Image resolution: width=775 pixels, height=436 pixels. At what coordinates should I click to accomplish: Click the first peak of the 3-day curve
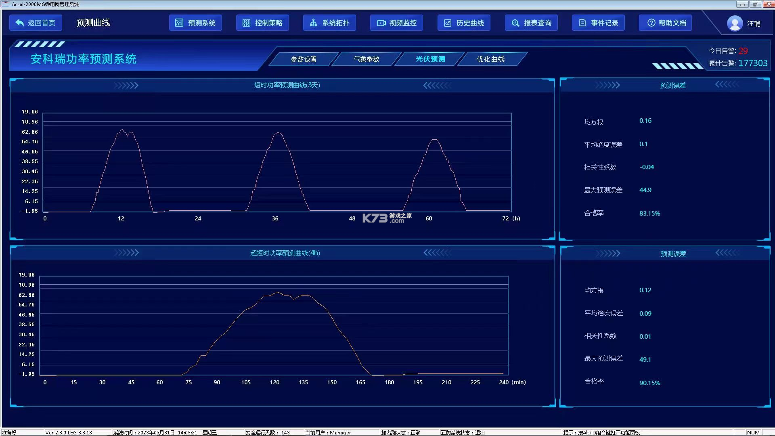122,130
